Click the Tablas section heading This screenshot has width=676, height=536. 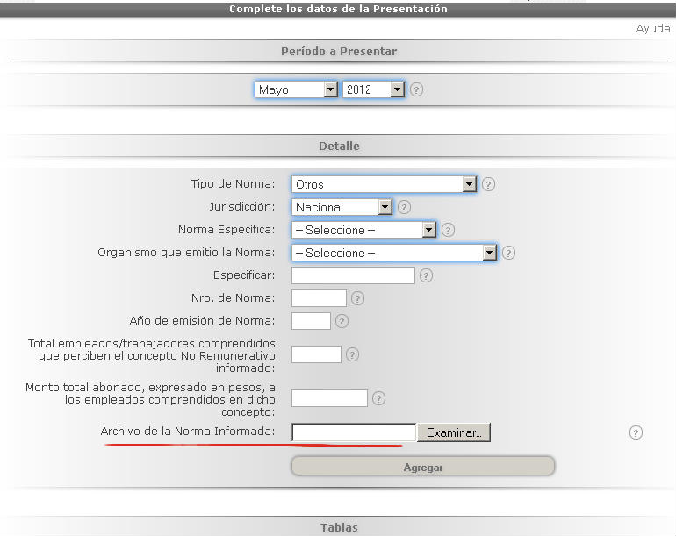(x=339, y=527)
